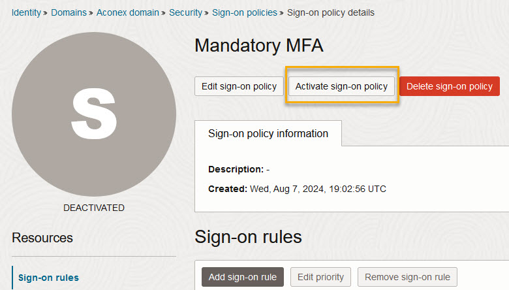
Task: Click the Resources section heading
Action: click(42, 238)
